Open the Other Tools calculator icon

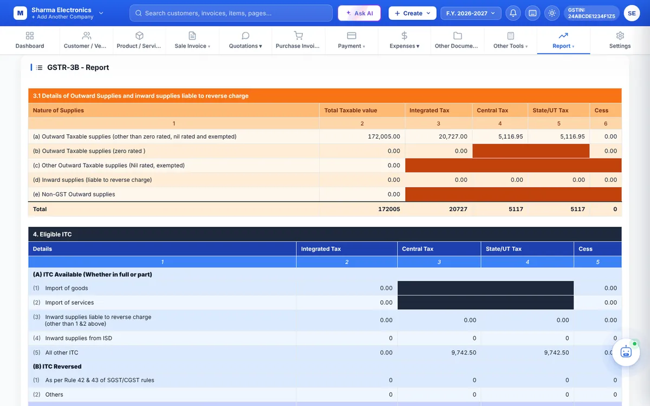[511, 36]
